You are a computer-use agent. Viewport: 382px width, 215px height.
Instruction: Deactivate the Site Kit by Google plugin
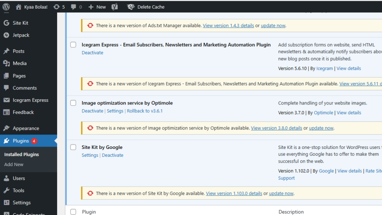113,155
